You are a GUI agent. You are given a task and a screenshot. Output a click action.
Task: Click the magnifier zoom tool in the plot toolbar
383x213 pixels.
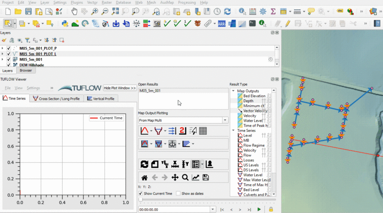pos(185,178)
